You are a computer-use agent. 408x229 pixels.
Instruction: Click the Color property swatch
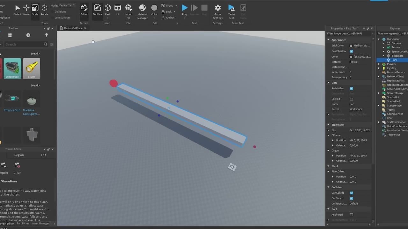351,57
